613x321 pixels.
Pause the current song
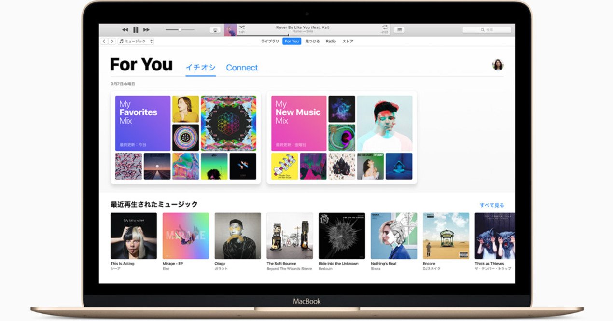click(x=136, y=30)
